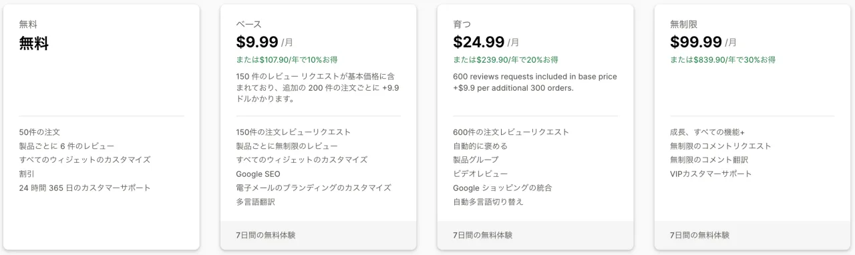The width and height of the screenshot is (855, 255).
Task: Click the 24 時間 365 日のカスタマーサポート item
Action: [x=85, y=188]
